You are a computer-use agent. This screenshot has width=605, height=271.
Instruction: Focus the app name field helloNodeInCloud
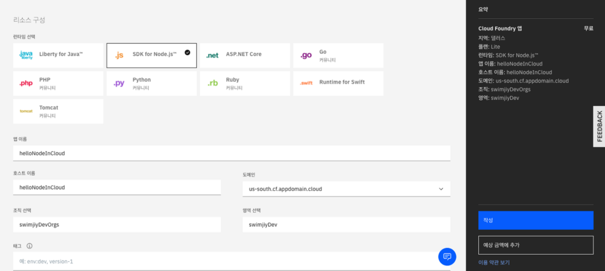click(232, 153)
